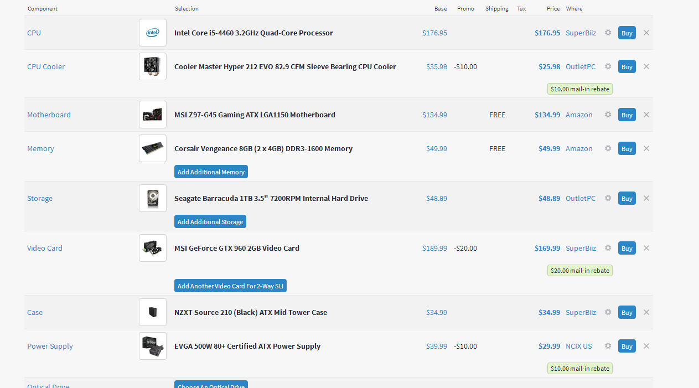699x388 pixels.
Task: Open Intel Core i5-4460 product name link
Action: point(253,33)
